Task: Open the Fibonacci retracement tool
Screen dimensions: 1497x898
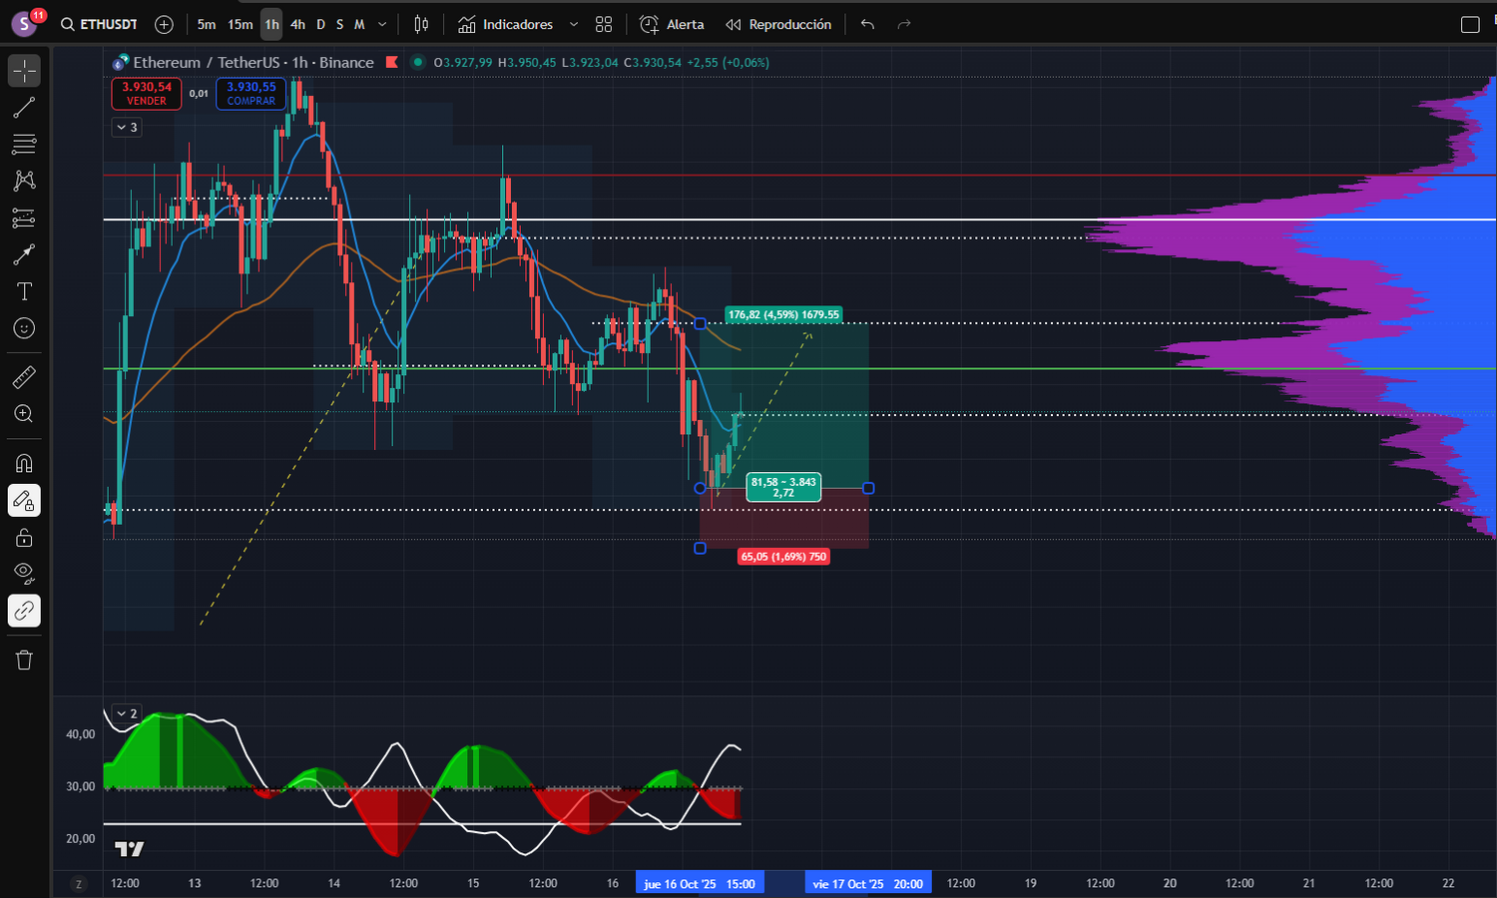Action: pos(24,145)
